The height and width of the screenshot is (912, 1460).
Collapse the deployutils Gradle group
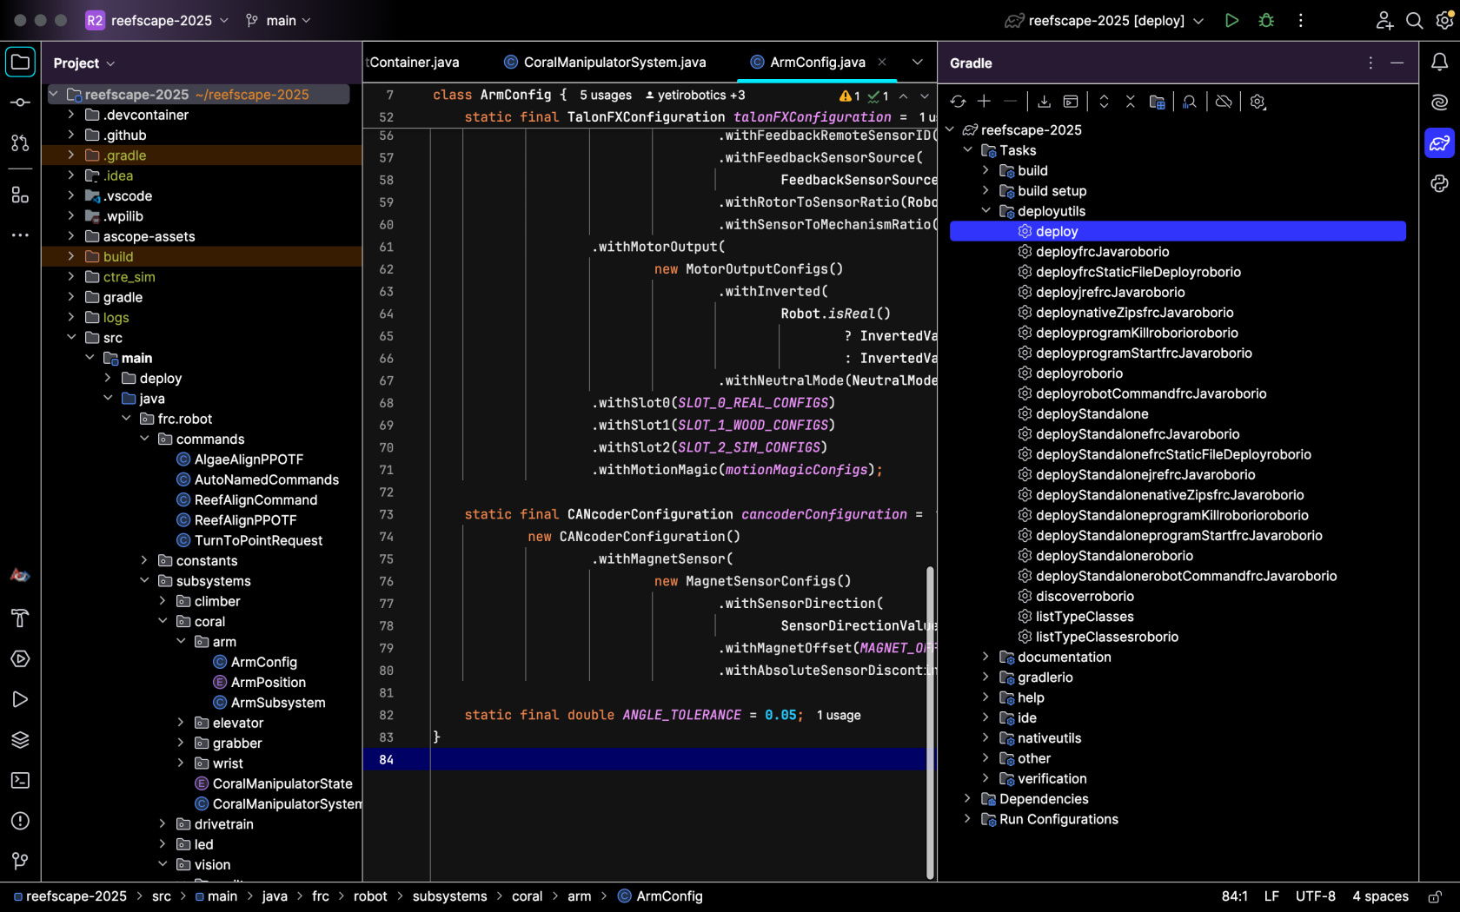985,211
